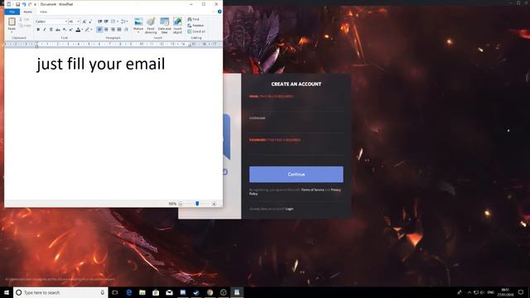The image size is (530, 298).
Task: Click Grow font icon
Action: coord(84,22)
